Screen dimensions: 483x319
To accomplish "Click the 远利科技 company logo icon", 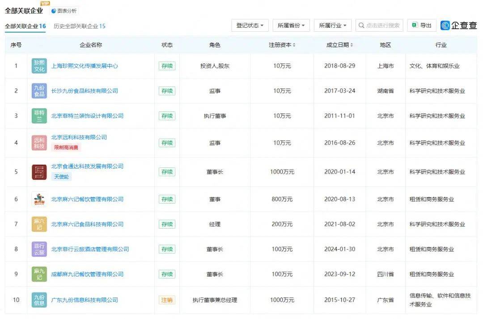I will click(39, 143).
